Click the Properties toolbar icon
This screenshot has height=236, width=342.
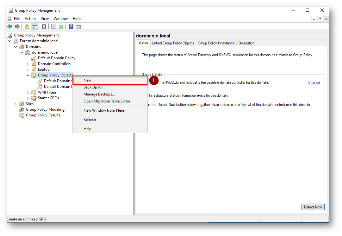53,27
